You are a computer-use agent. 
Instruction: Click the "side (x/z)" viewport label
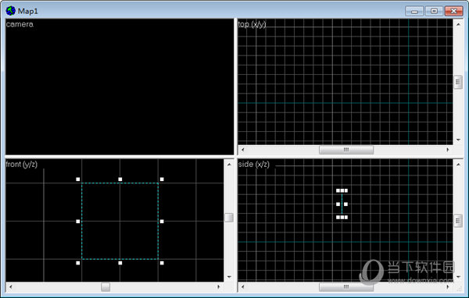point(253,165)
